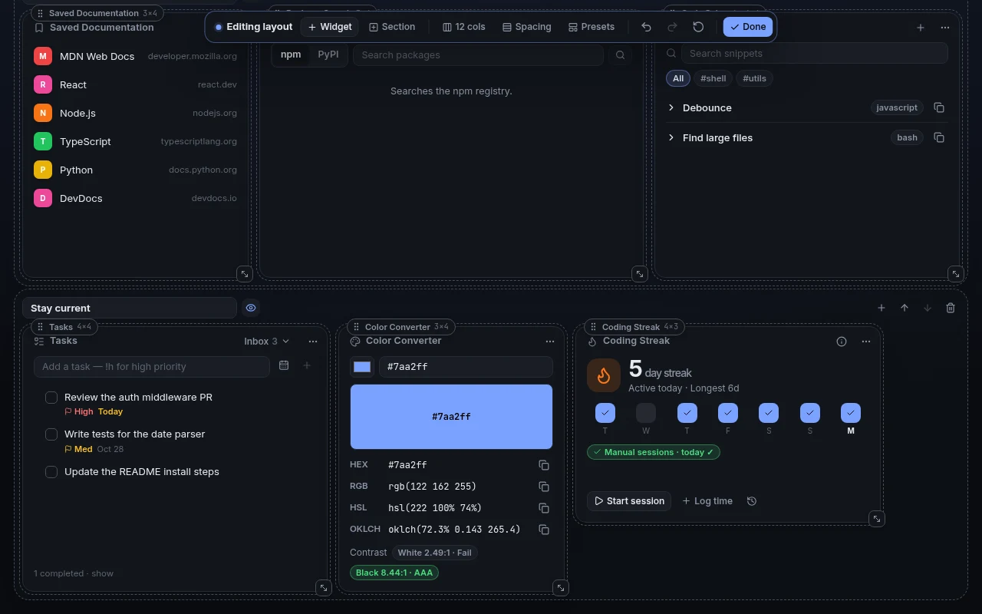The image size is (982, 614).
Task: Add a widget to the Stay current section
Action: pos(881,308)
